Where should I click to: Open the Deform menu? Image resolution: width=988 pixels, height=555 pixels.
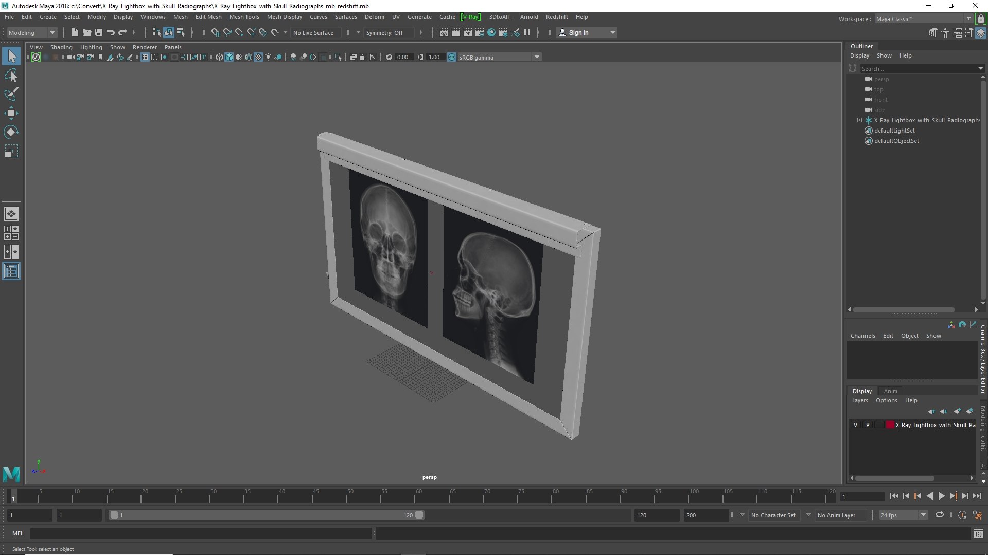pos(374,17)
